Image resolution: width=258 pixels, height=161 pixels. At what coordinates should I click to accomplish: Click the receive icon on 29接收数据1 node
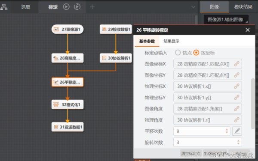(x=104, y=29)
